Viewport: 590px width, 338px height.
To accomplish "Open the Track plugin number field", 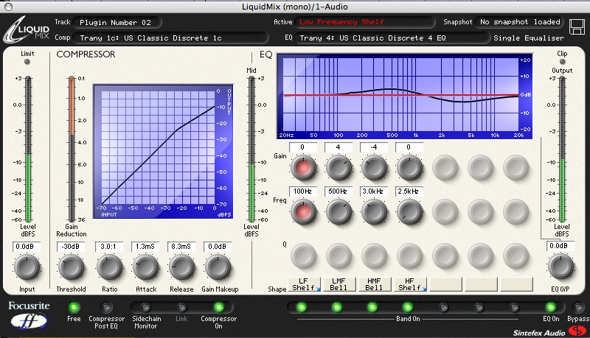I will tap(117, 22).
